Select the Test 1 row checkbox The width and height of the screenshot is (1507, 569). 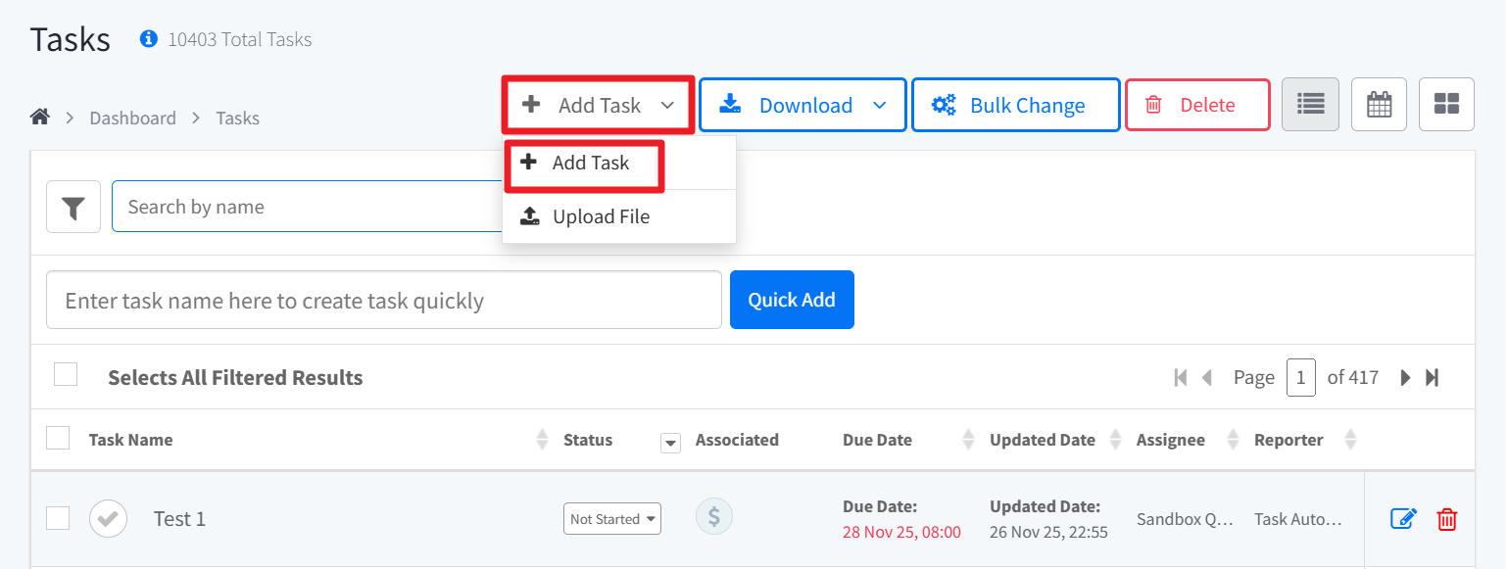click(58, 518)
